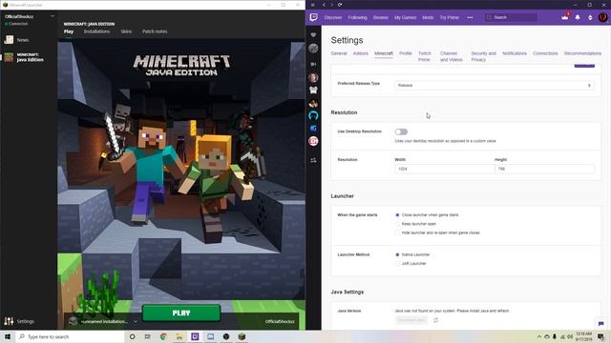Screen dimensions: 611x343
Task: Open the Windows action center icon
Action: click(600, 336)
